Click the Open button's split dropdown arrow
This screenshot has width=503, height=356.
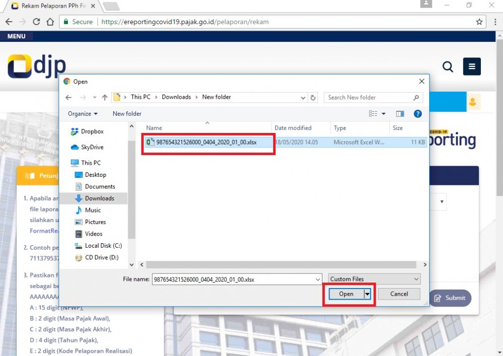[367, 294]
